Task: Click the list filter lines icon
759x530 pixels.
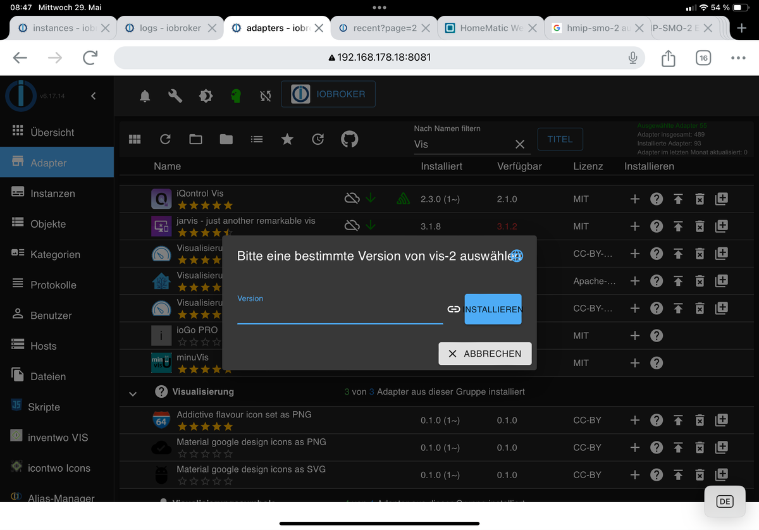Action: pos(256,139)
